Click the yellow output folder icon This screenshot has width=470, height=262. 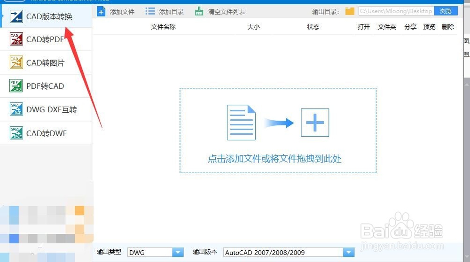[350, 11]
